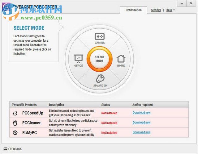
Task: Download PCSpeedUp now
Action: click(x=141, y=113)
